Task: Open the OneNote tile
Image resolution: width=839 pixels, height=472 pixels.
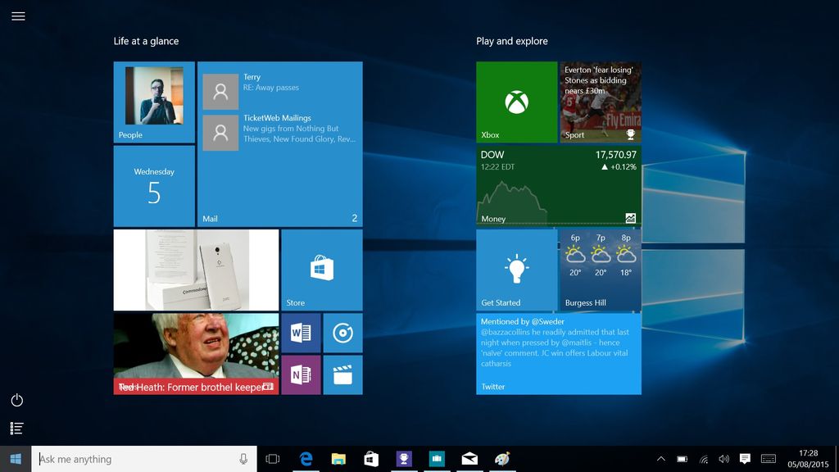Action: [x=301, y=374]
